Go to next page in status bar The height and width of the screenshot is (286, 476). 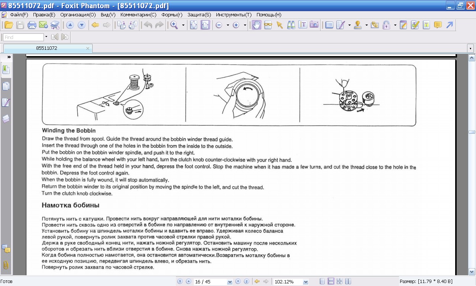[238, 282]
